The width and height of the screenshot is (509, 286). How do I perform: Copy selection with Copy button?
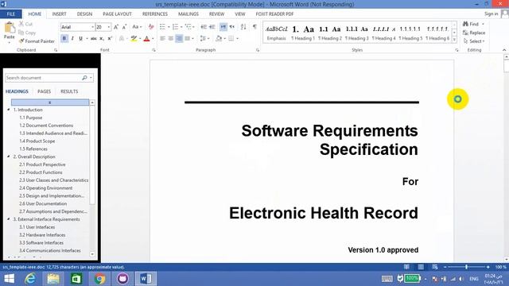pos(27,33)
